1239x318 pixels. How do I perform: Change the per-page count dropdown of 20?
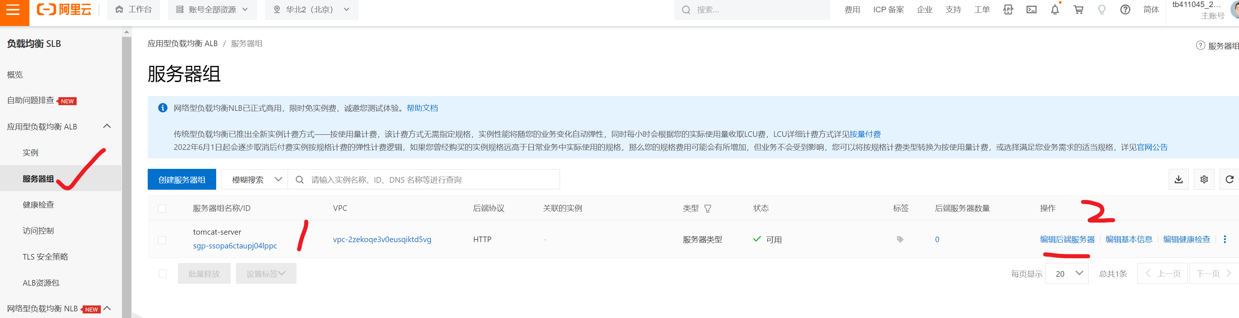coord(1067,274)
